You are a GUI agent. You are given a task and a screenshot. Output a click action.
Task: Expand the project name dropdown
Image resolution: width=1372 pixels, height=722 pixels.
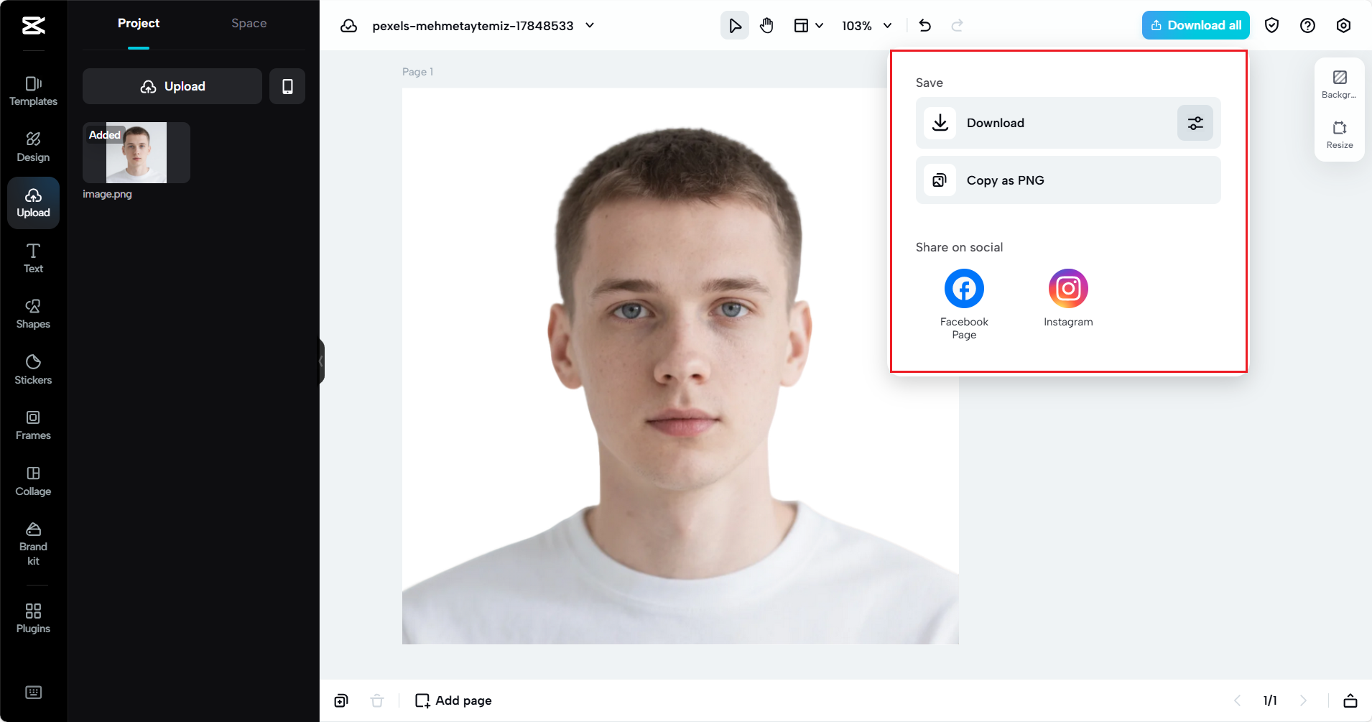(590, 26)
